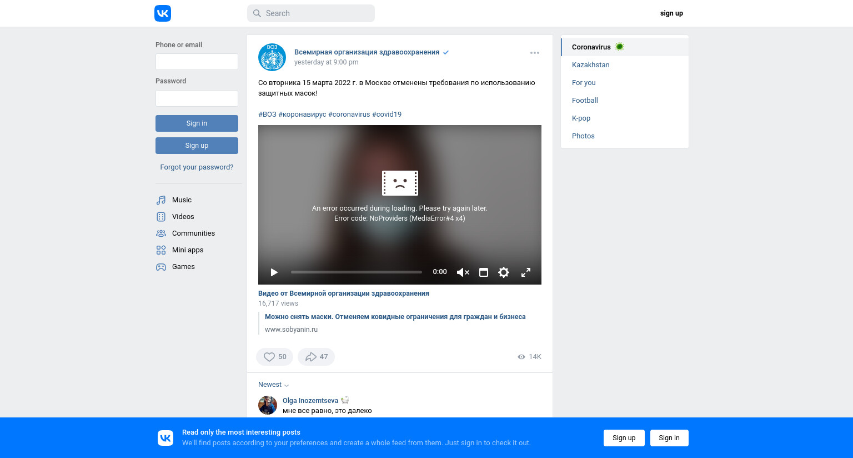853x458 pixels.
Task: Focus the Search field in header
Action: pyautogui.click(x=311, y=13)
